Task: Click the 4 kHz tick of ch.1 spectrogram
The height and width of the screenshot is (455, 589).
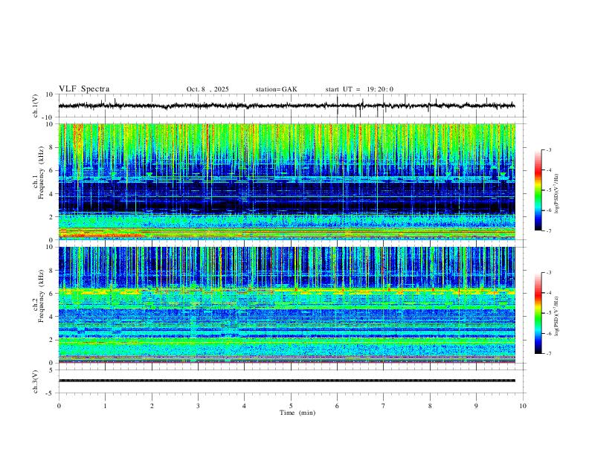Action: 51,194
